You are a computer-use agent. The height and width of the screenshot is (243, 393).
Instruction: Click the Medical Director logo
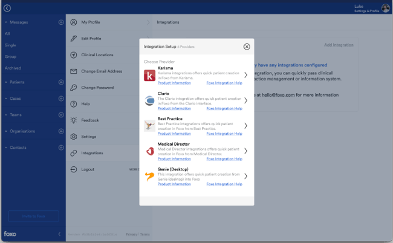[149, 151]
